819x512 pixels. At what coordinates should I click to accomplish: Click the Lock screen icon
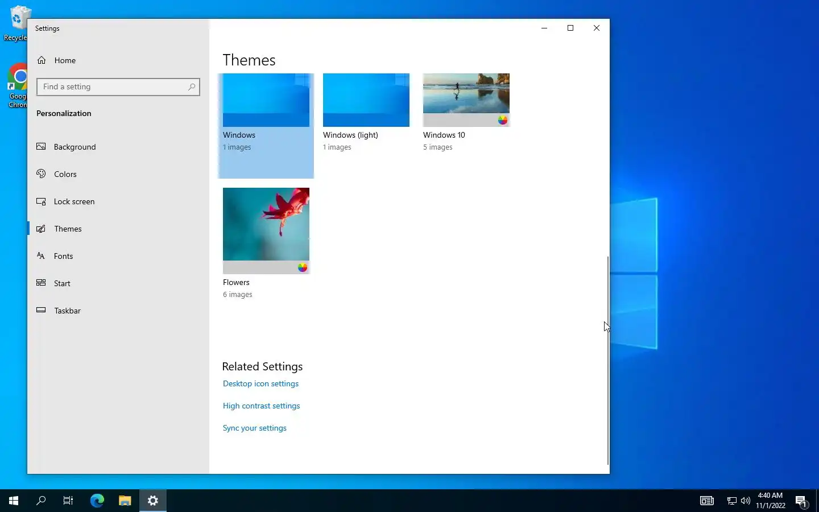pos(41,201)
